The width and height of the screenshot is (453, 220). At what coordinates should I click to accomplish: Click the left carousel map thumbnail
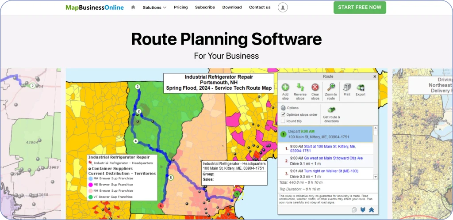(x=31, y=144)
